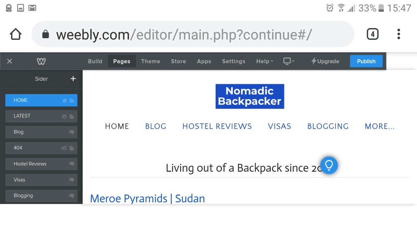Close the Weebly editor with X
417x235 pixels.
click(x=10, y=61)
